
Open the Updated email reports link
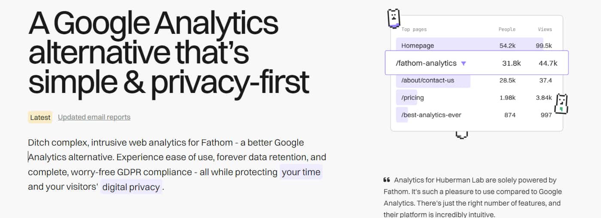coord(94,117)
